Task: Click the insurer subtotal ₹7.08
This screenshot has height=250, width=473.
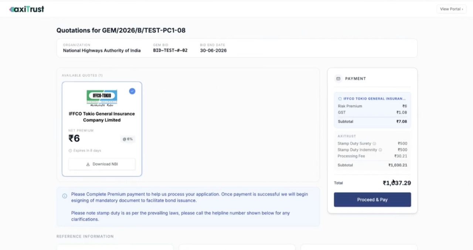Action: (x=402, y=121)
